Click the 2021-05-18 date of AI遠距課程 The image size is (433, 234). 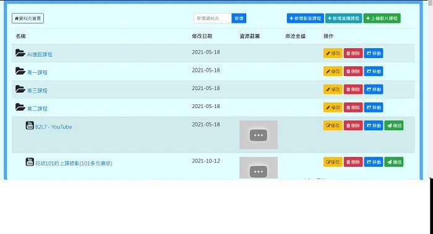coord(206,52)
